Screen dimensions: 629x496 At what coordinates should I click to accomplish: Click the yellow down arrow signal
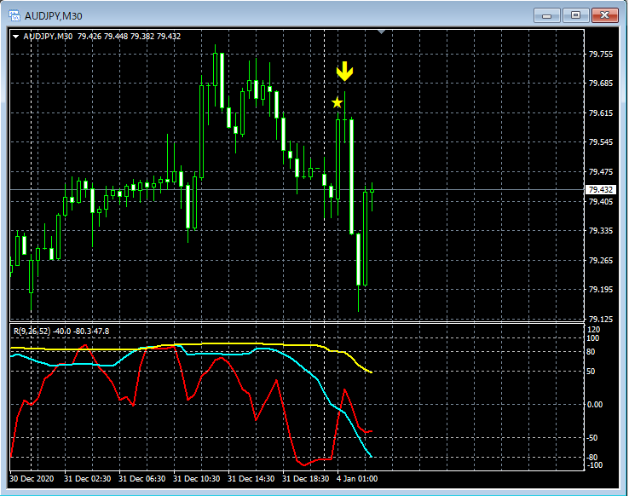tap(344, 72)
